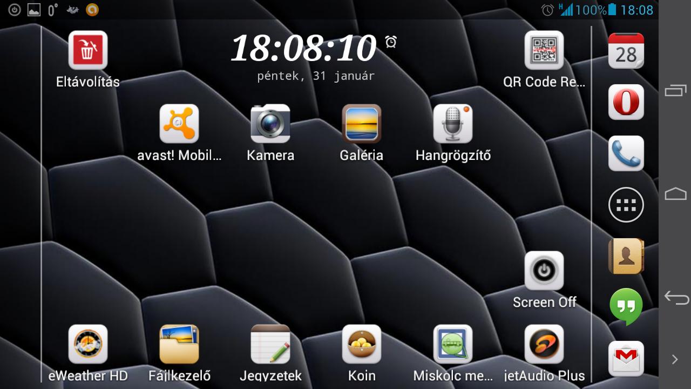Launch the Kamera app
691x389 pixels.
point(270,124)
